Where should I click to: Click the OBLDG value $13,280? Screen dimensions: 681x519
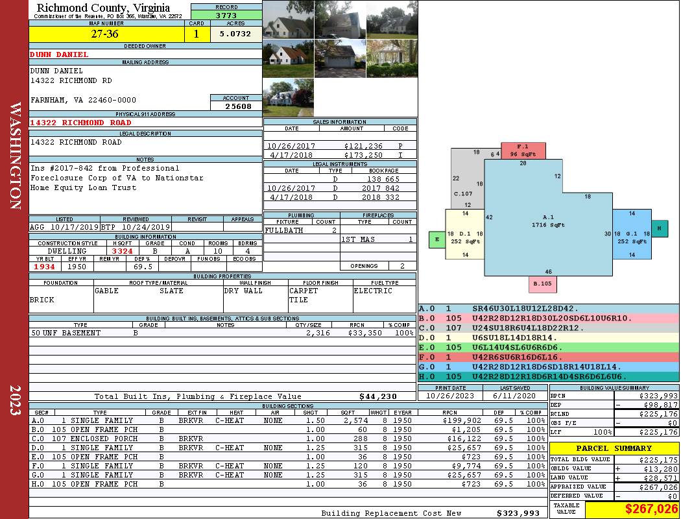coord(658,469)
